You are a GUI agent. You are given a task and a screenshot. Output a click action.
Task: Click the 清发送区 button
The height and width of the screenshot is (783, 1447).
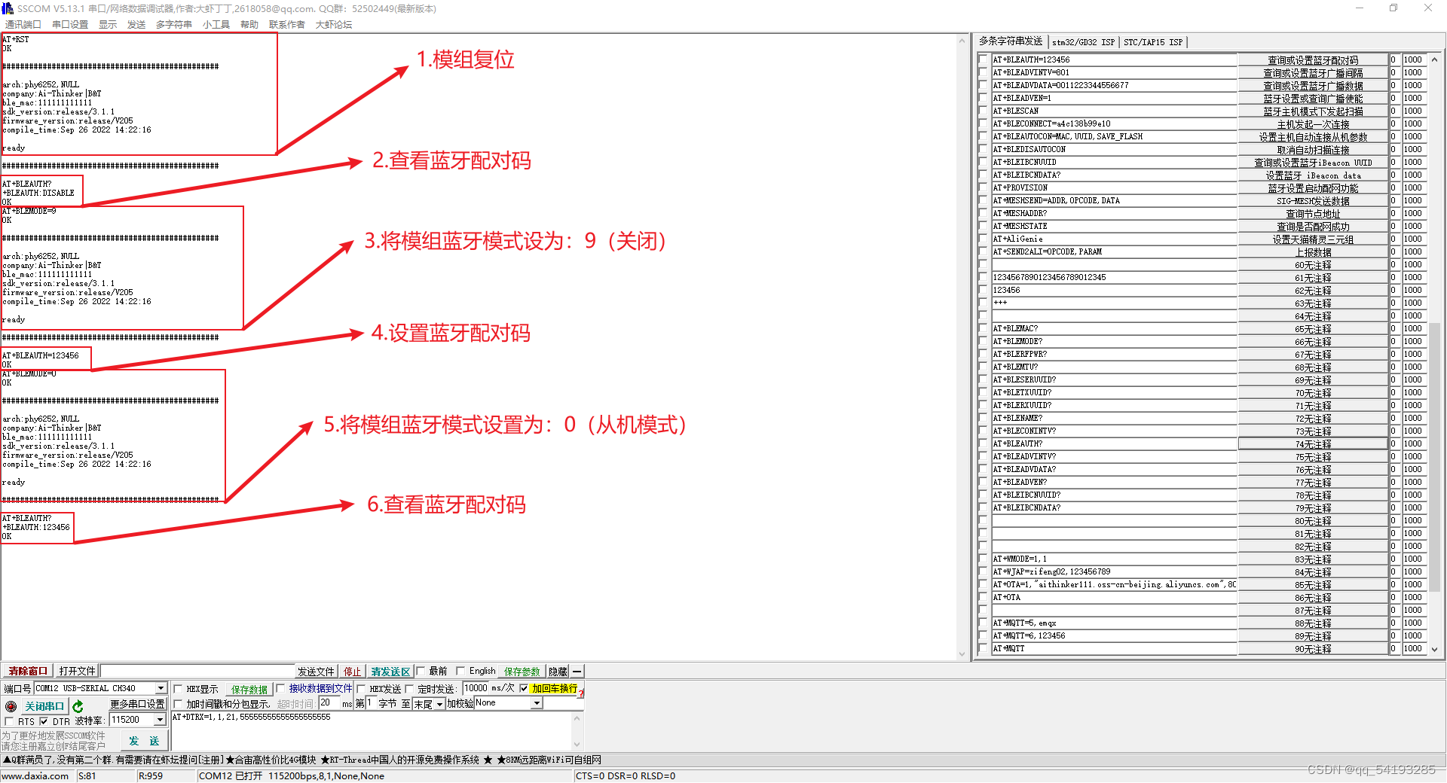pos(390,672)
